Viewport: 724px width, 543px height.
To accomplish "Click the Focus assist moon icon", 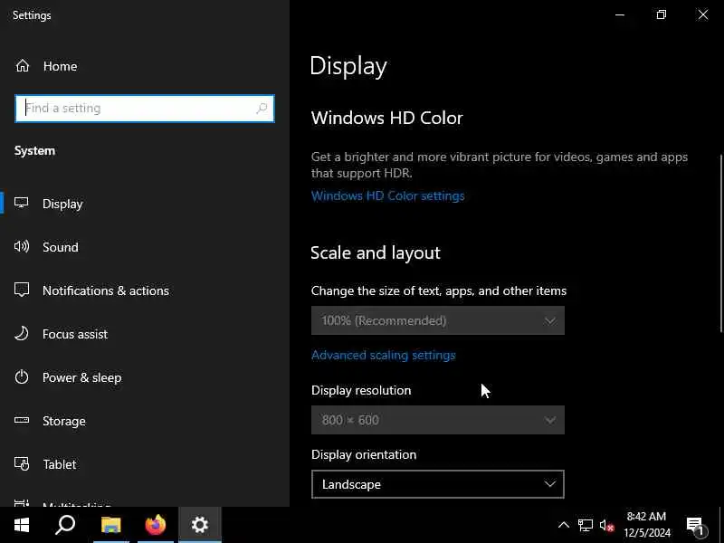I will [21, 333].
